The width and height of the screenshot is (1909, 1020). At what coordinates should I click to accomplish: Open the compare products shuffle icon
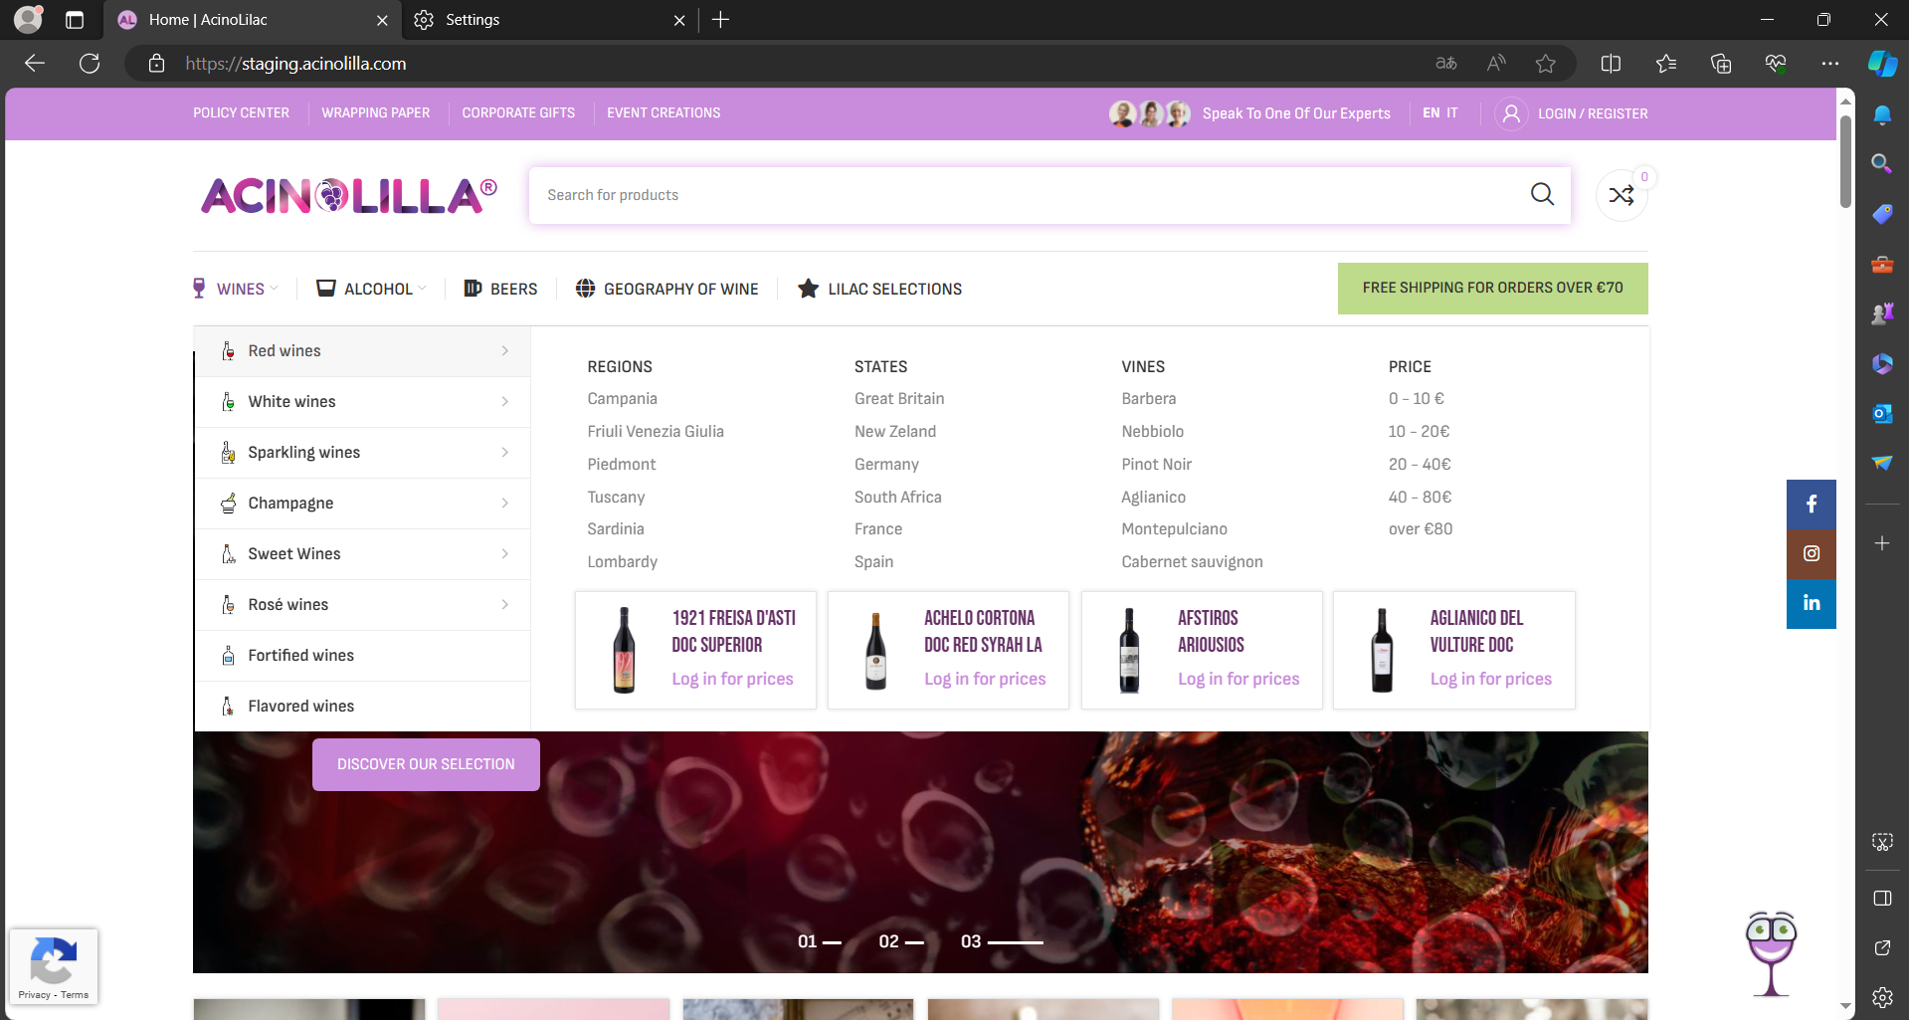click(1622, 195)
